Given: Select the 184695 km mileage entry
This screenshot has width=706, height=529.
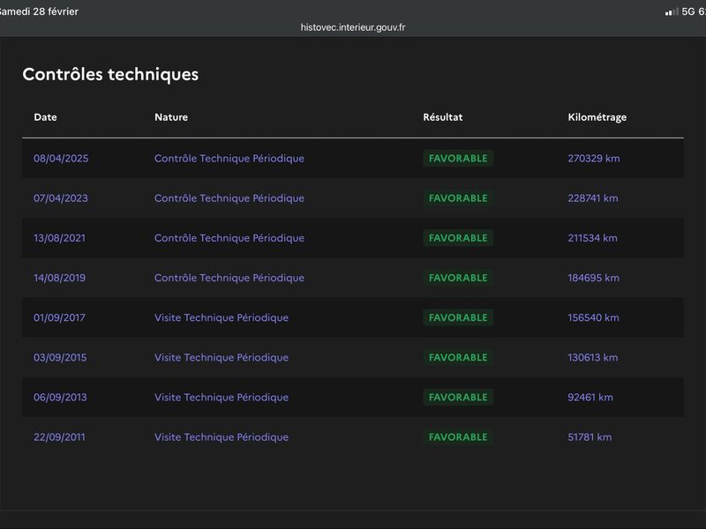Looking at the screenshot, I should click(x=594, y=278).
